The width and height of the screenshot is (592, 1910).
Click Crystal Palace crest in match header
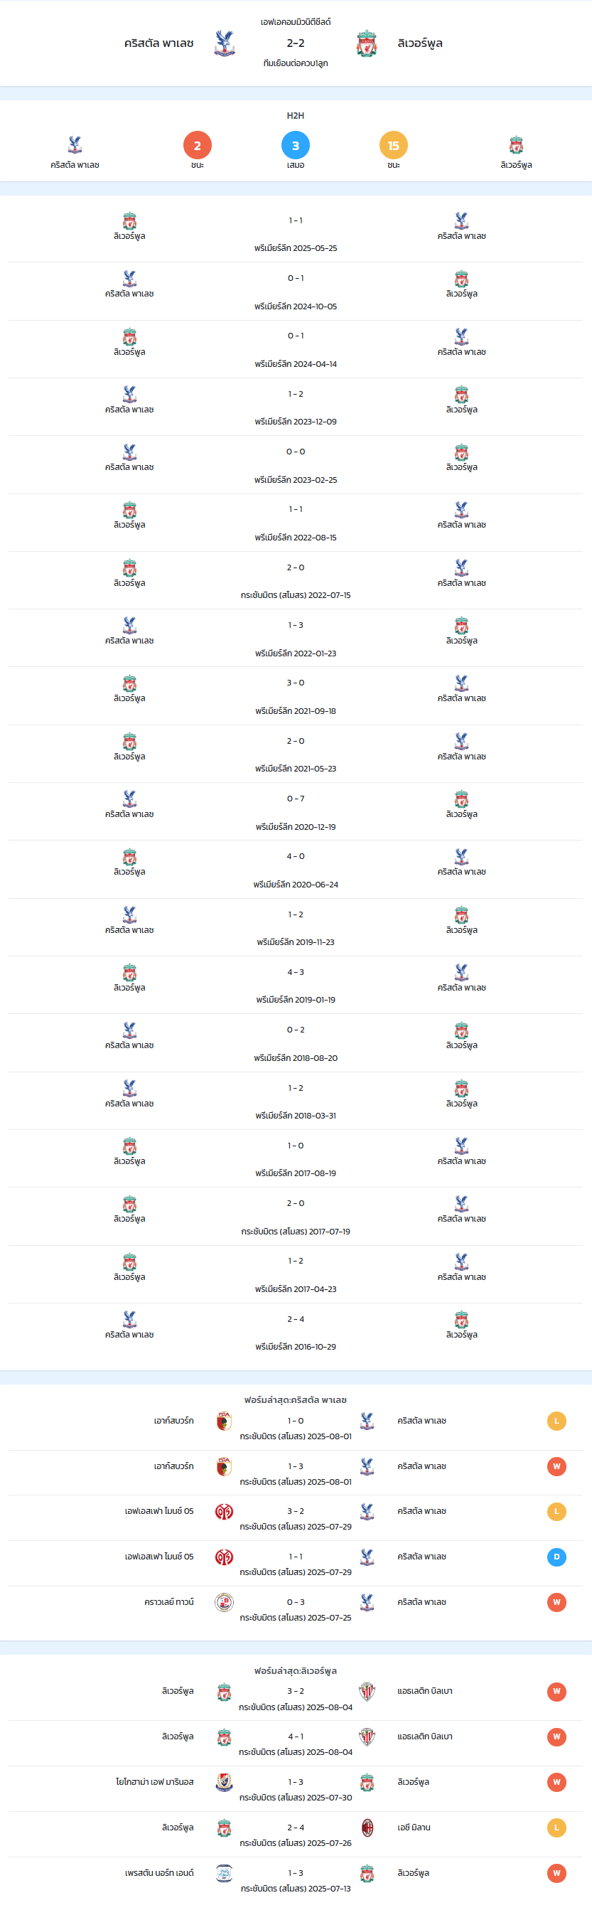tap(225, 43)
